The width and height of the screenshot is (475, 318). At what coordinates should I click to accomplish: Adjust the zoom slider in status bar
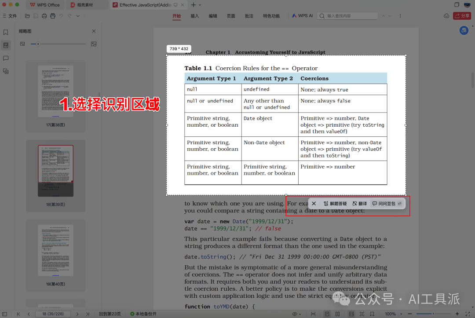click(x=434, y=314)
